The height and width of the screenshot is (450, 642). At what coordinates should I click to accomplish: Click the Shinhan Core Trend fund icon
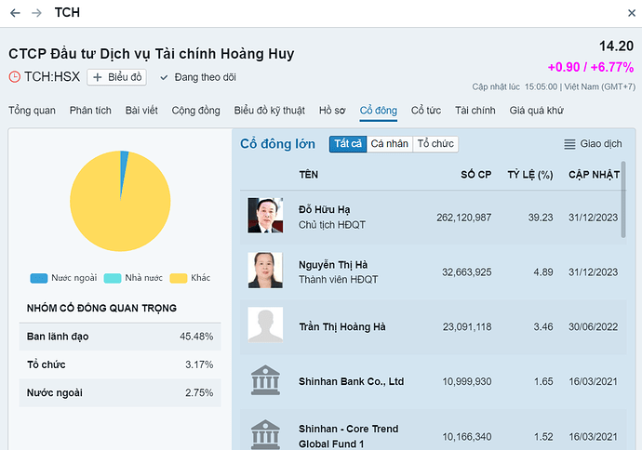point(265,433)
